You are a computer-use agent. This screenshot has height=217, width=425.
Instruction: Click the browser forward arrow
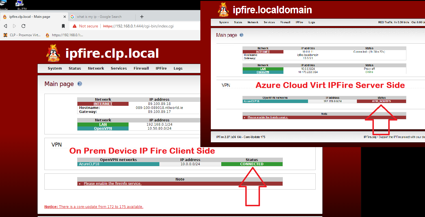tap(14, 26)
